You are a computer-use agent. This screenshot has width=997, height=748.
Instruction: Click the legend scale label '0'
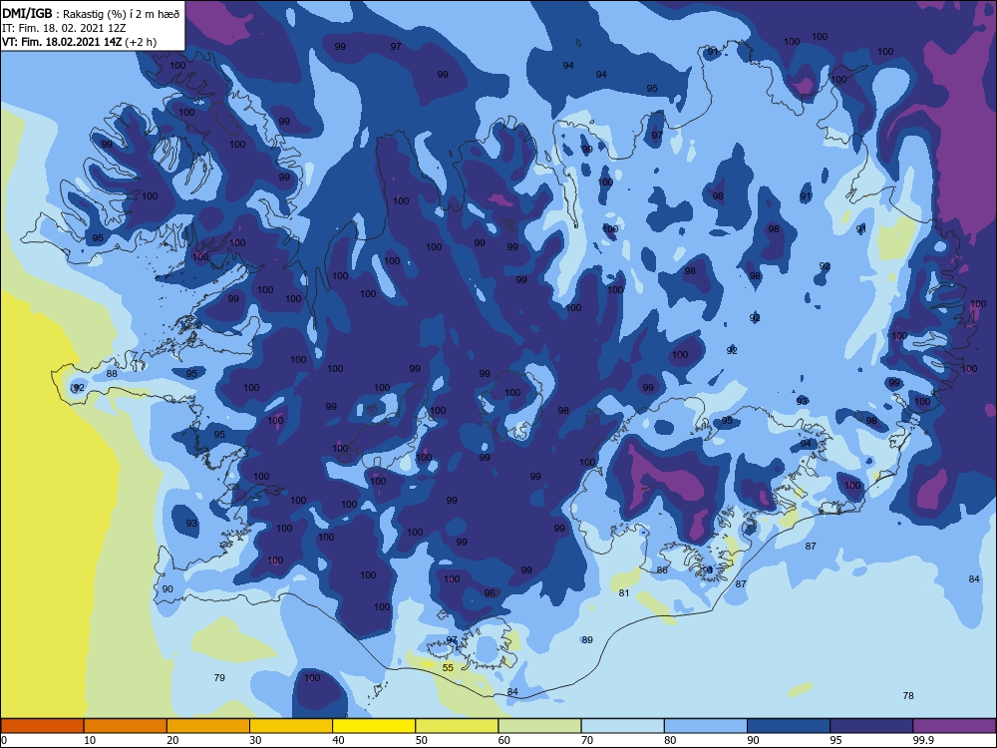(x=4, y=740)
